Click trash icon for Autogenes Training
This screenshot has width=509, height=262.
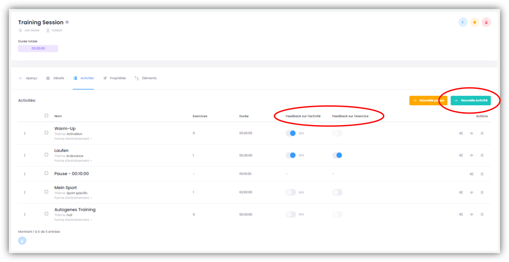[x=482, y=214]
